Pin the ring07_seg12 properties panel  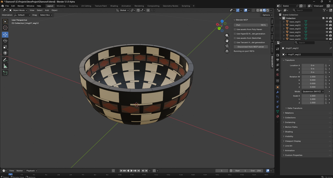tap(330, 48)
